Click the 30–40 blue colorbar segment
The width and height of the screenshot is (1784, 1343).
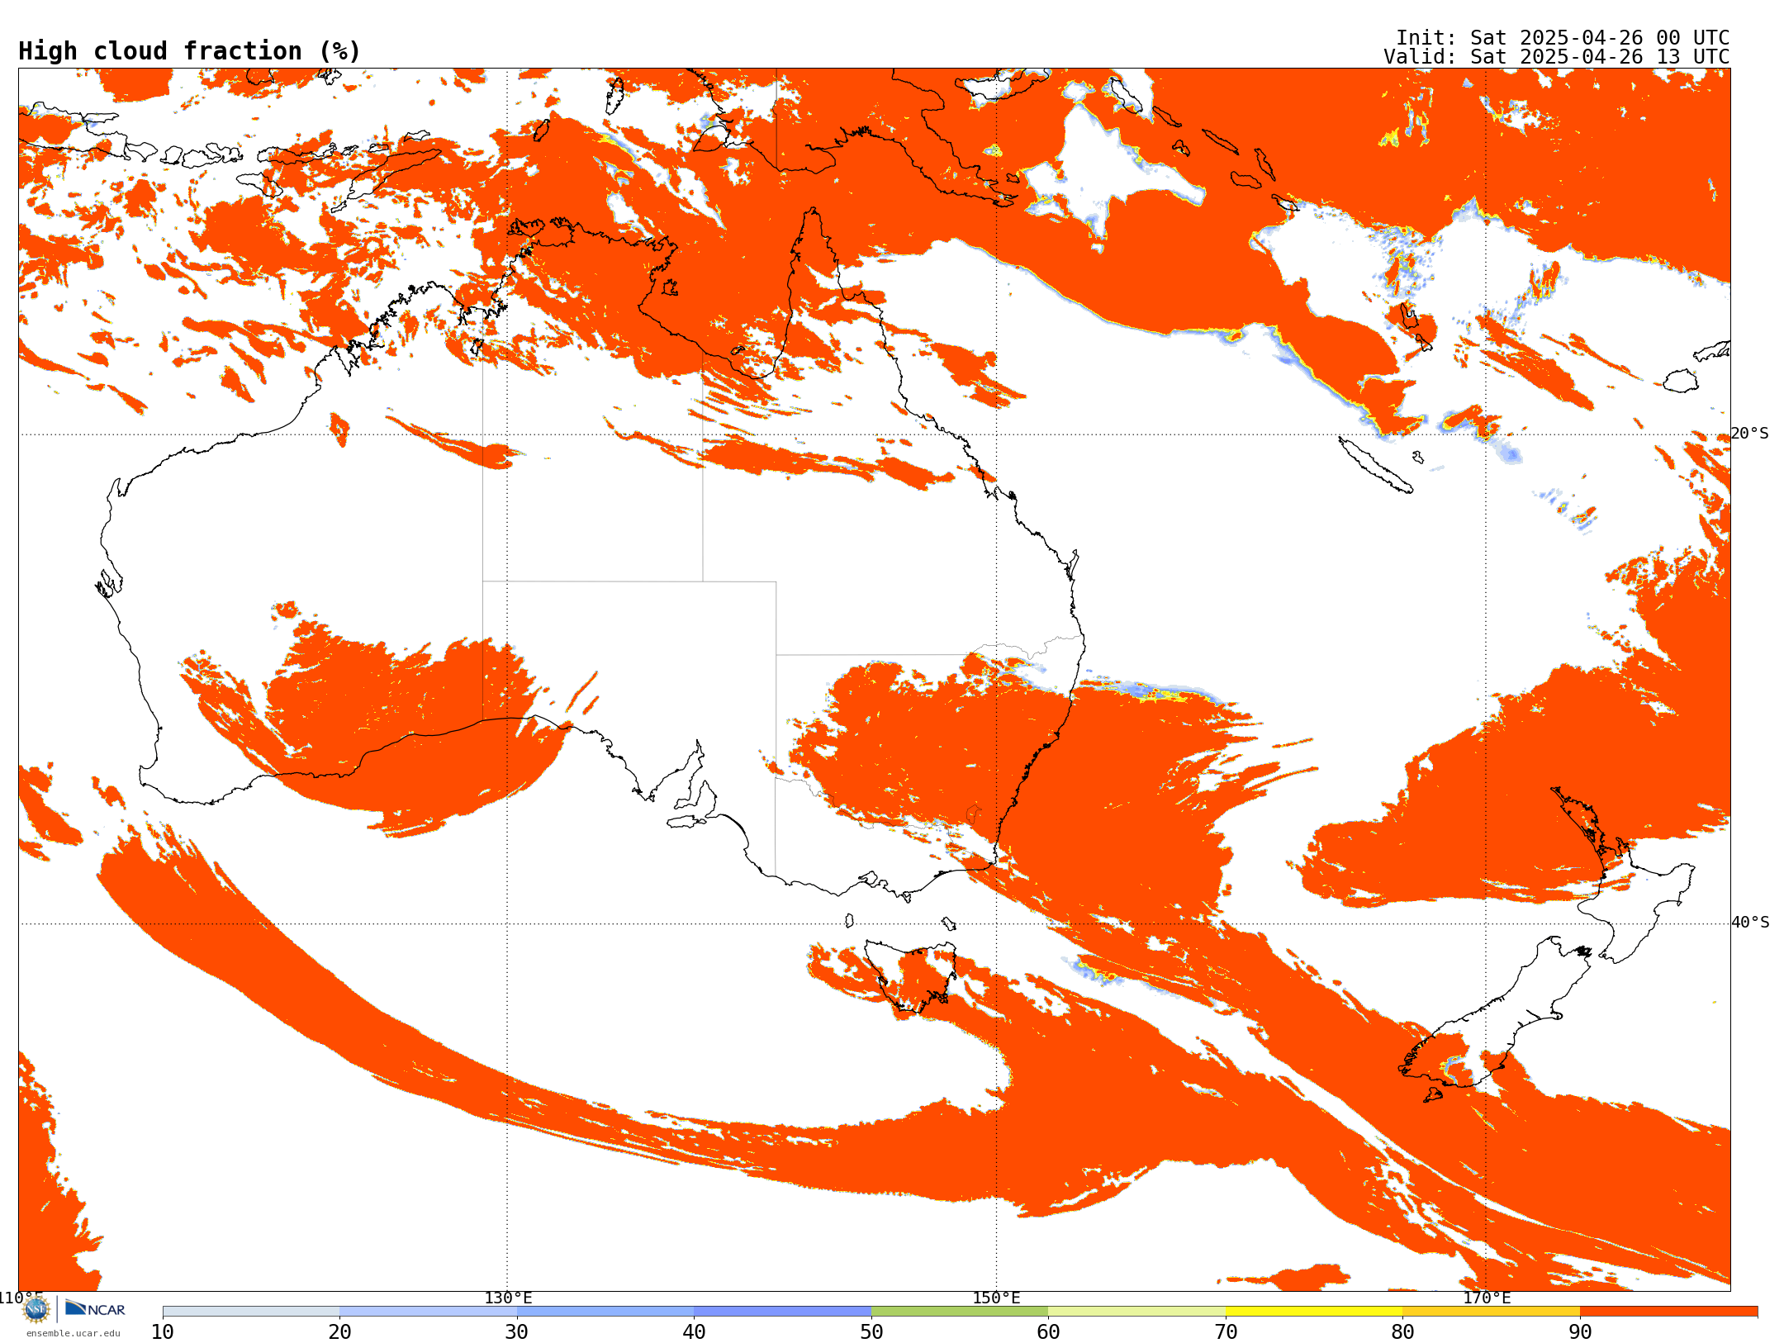pyautogui.click(x=605, y=1312)
